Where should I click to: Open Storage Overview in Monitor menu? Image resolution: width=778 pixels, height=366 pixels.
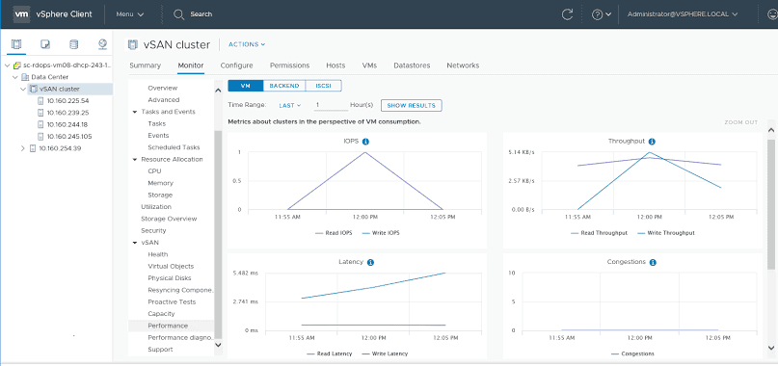click(x=169, y=219)
